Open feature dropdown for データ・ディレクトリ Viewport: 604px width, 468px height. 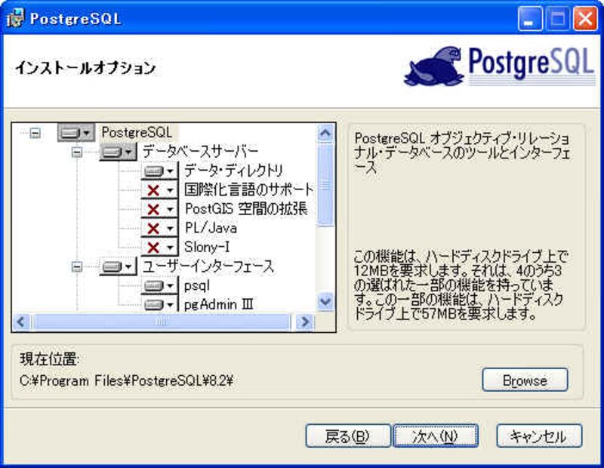click(x=159, y=171)
